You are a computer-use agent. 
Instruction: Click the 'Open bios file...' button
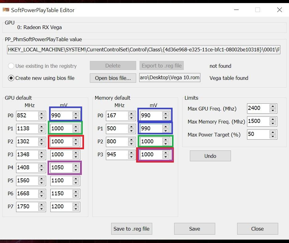[x=113, y=78]
